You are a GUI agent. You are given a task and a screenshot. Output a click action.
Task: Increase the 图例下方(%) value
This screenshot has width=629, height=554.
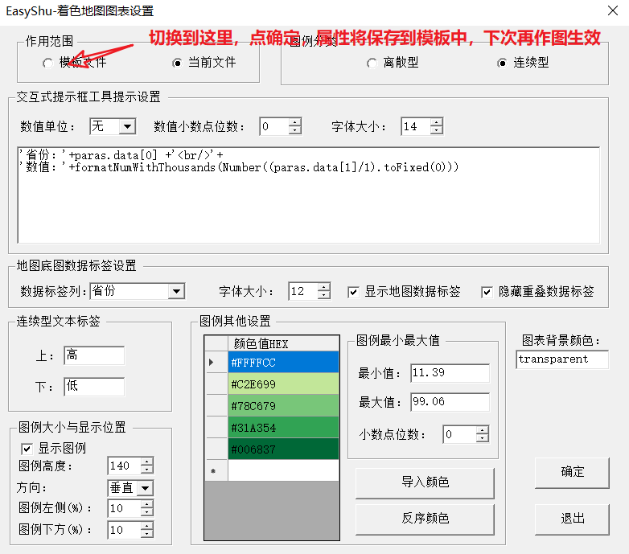click(x=147, y=526)
